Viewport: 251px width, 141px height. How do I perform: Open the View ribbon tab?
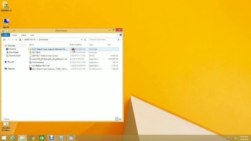[x=32, y=35]
